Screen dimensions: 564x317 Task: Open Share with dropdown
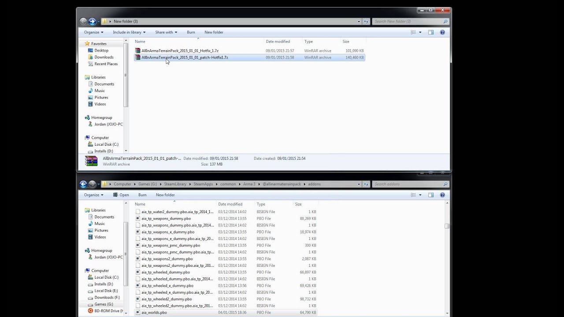pyautogui.click(x=166, y=32)
